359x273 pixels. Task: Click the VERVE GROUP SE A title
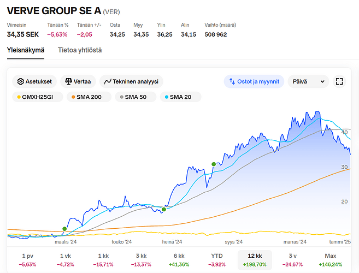pyautogui.click(x=54, y=11)
